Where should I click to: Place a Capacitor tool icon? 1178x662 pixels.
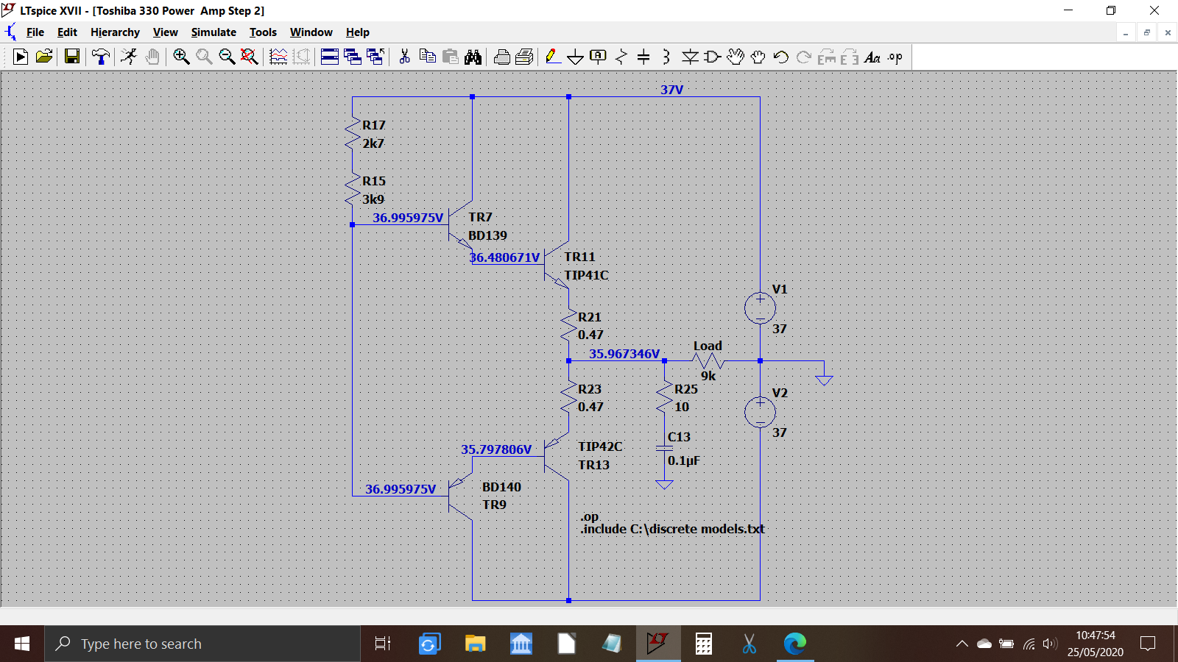643,57
